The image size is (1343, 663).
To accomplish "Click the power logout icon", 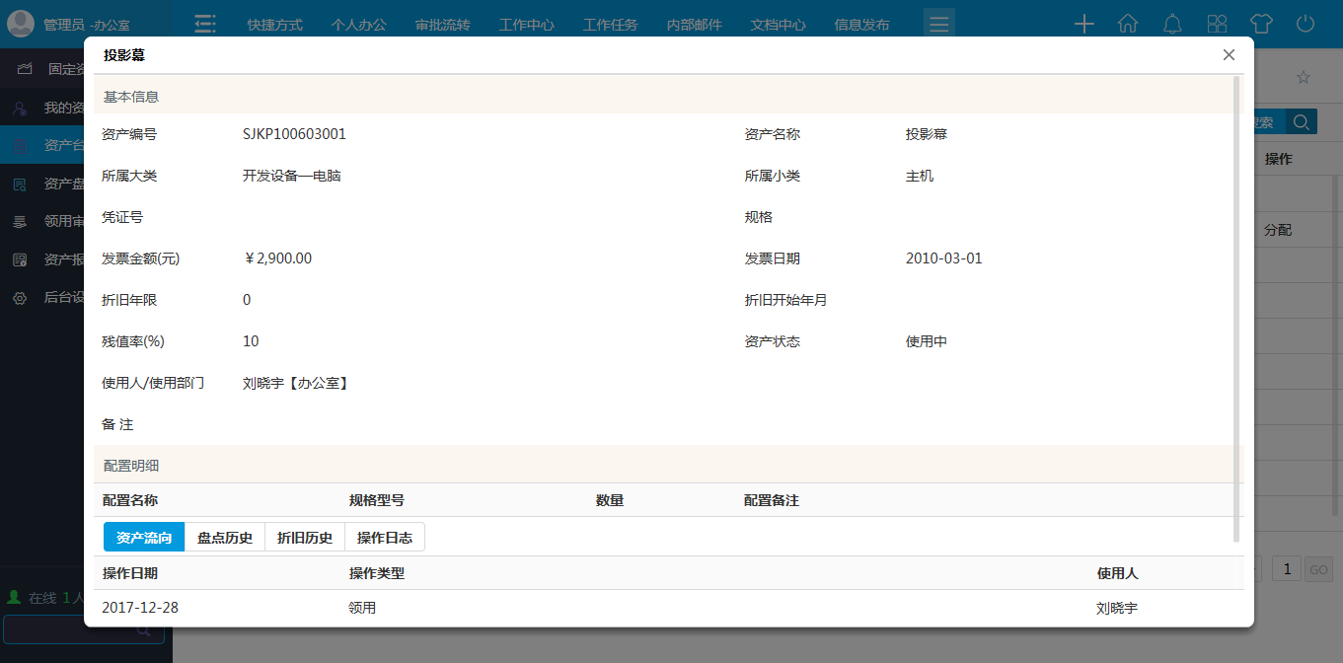I will (1306, 24).
